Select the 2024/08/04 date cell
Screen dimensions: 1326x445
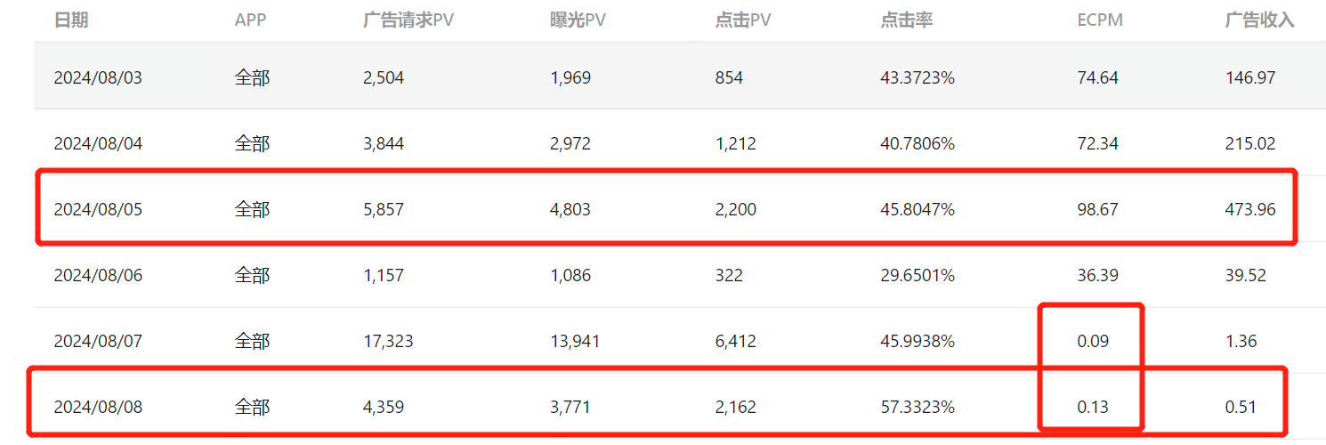click(x=98, y=143)
